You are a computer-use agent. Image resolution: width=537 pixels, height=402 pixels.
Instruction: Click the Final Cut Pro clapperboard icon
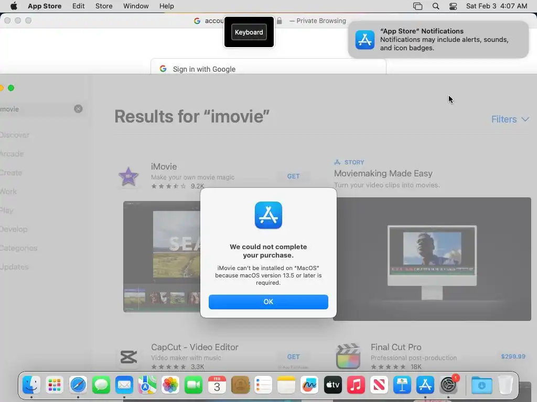pyautogui.click(x=348, y=356)
